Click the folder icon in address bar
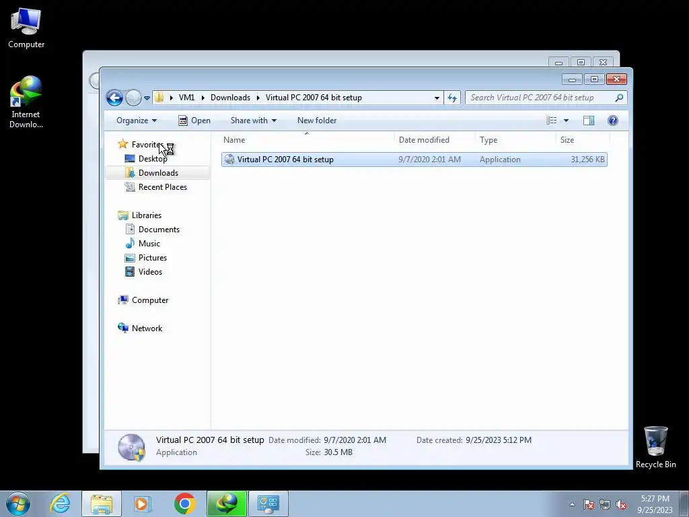Screen dimensions: 689x517 (159, 98)
